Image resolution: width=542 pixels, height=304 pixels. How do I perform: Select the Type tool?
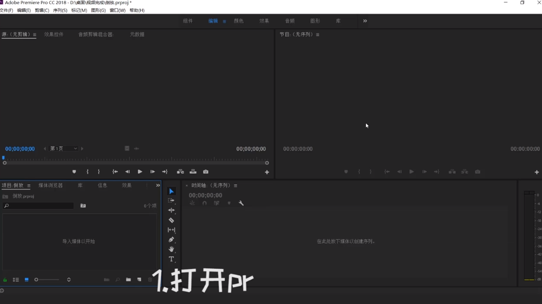coord(172,259)
